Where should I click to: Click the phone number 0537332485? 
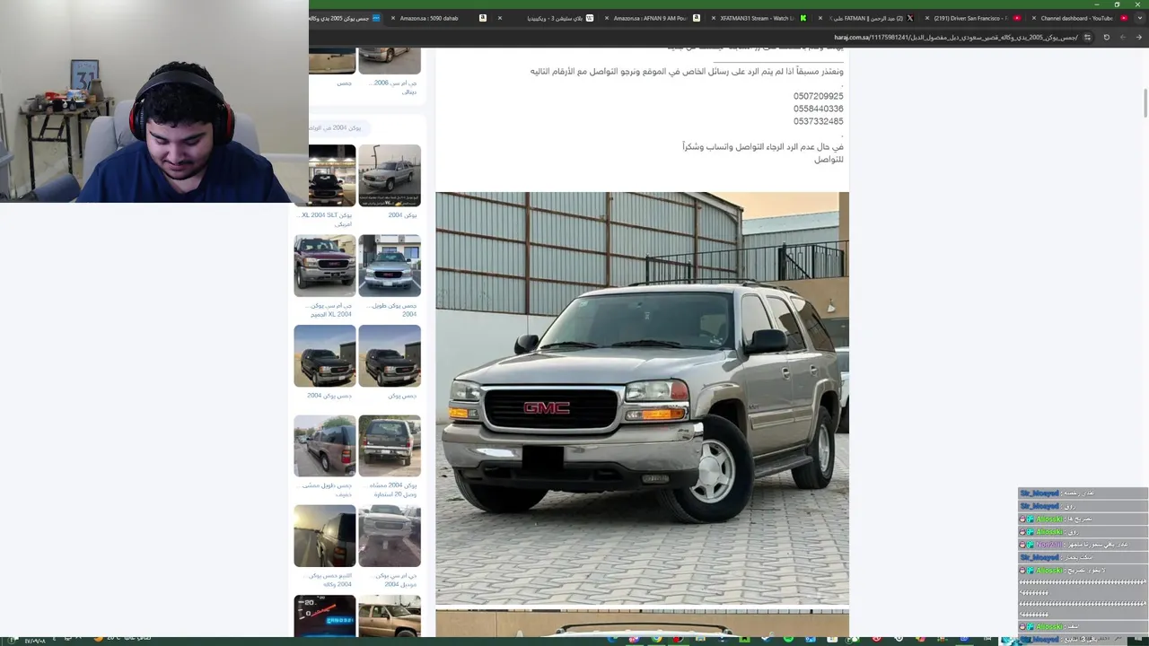click(x=818, y=121)
